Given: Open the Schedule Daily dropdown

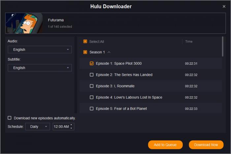Looking at the screenshot, I should click(x=38, y=127).
